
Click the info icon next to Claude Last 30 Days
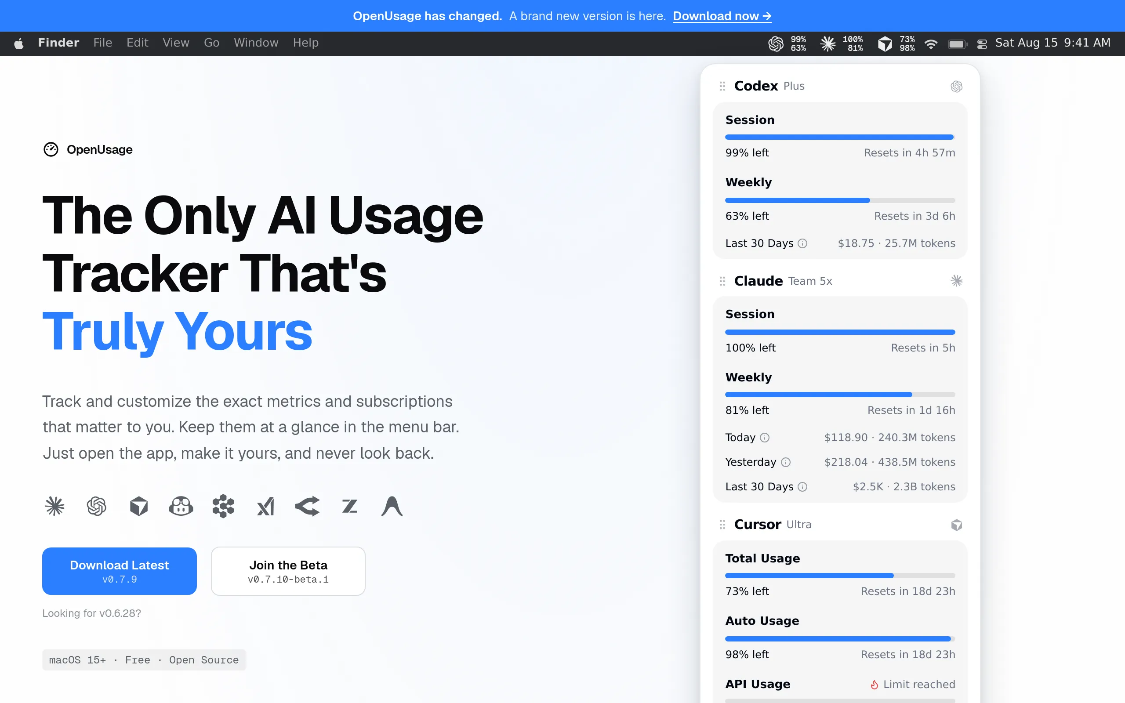coord(802,487)
